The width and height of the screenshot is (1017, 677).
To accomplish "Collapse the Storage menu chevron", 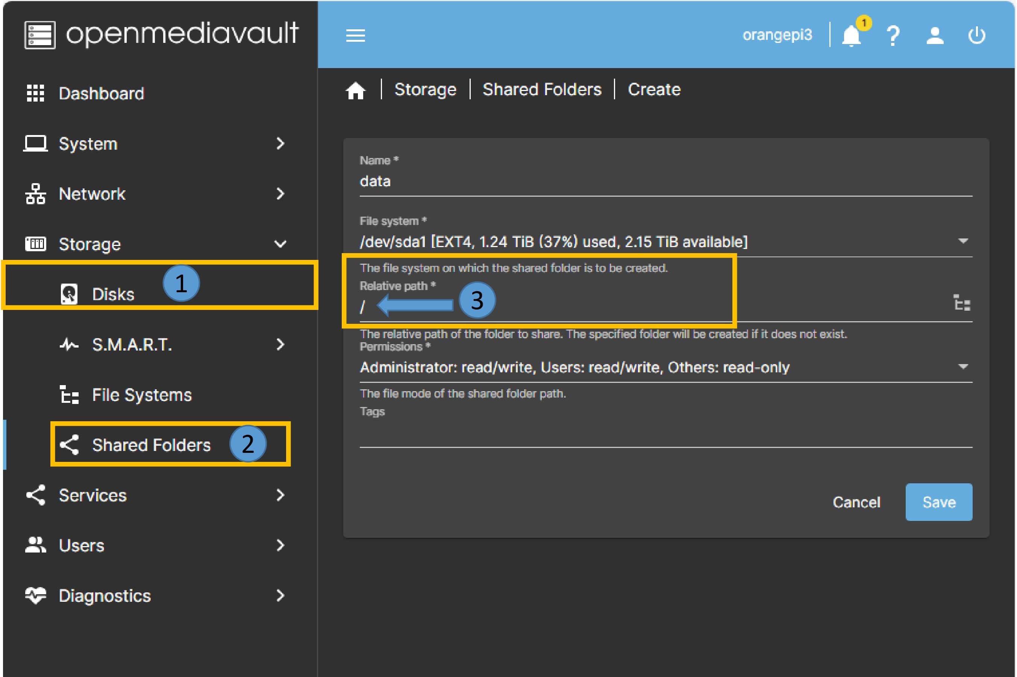I will (x=280, y=244).
